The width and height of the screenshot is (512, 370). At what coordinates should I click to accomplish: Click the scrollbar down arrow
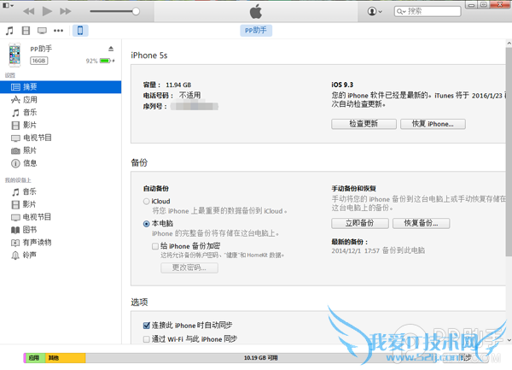coord(509,340)
